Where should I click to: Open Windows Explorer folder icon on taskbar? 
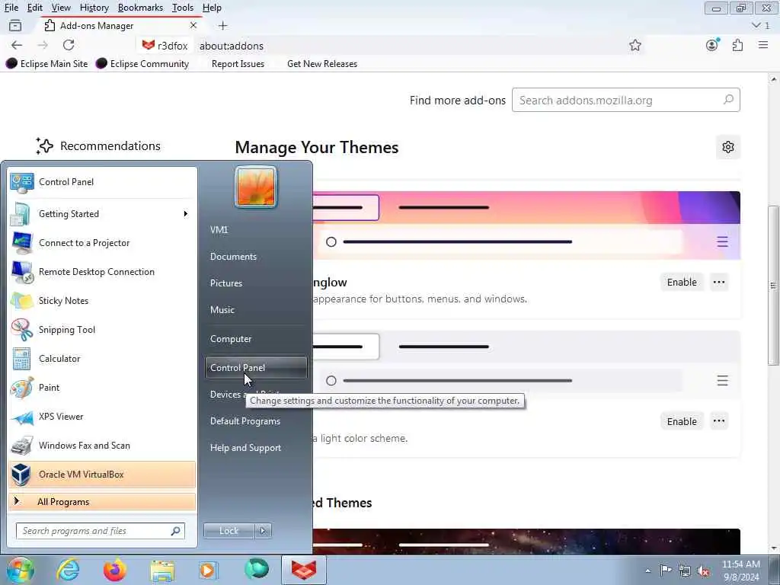point(163,571)
